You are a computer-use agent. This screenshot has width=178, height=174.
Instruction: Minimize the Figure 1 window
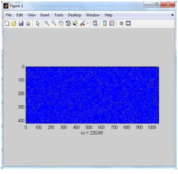pos(148,5)
